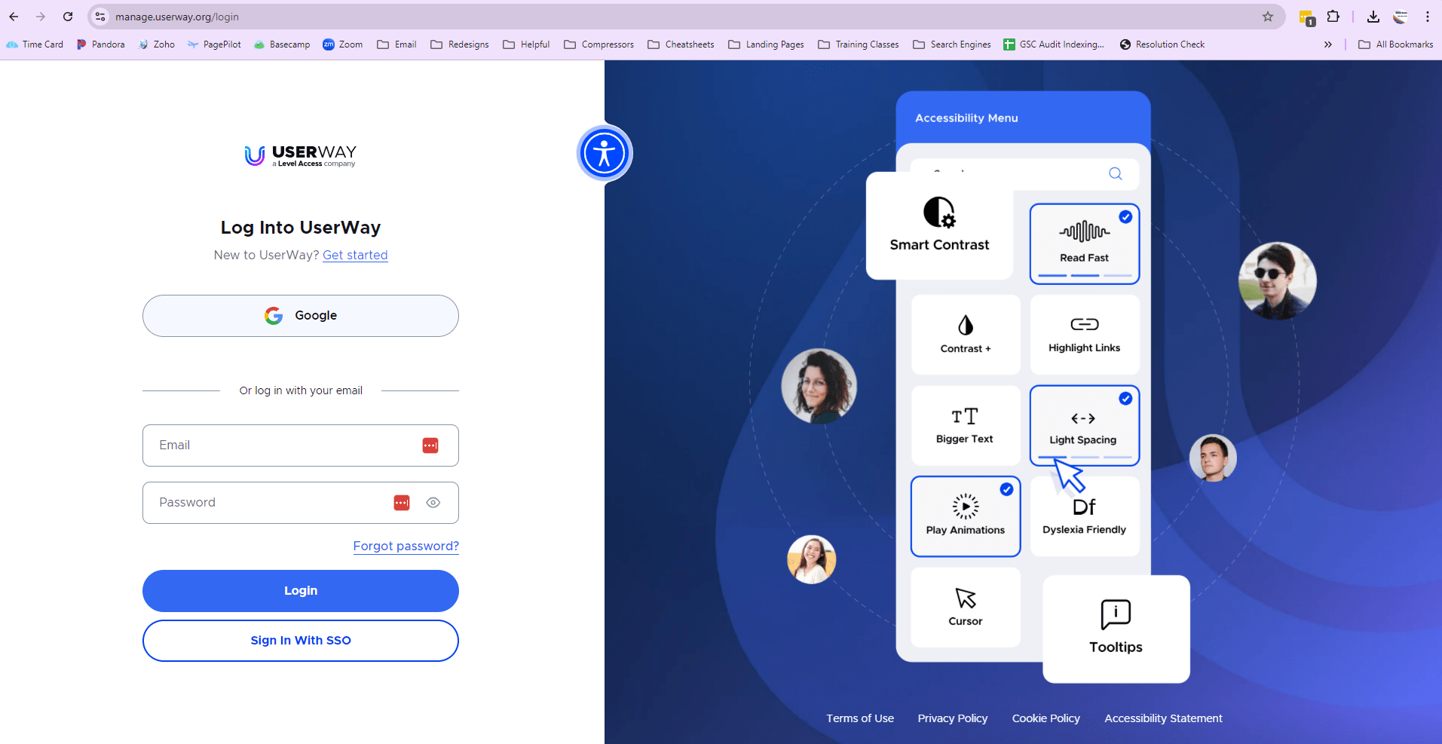Click the site information icon in address bar
1442x744 pixels.
point(100,17)
